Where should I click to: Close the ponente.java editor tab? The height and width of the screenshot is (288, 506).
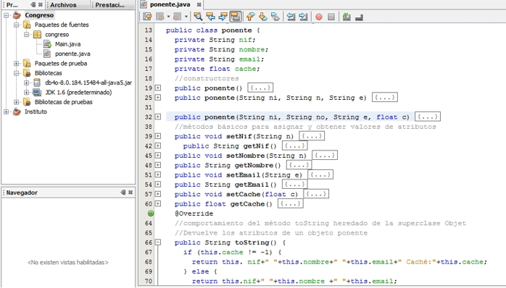click(x=199, y=4)
